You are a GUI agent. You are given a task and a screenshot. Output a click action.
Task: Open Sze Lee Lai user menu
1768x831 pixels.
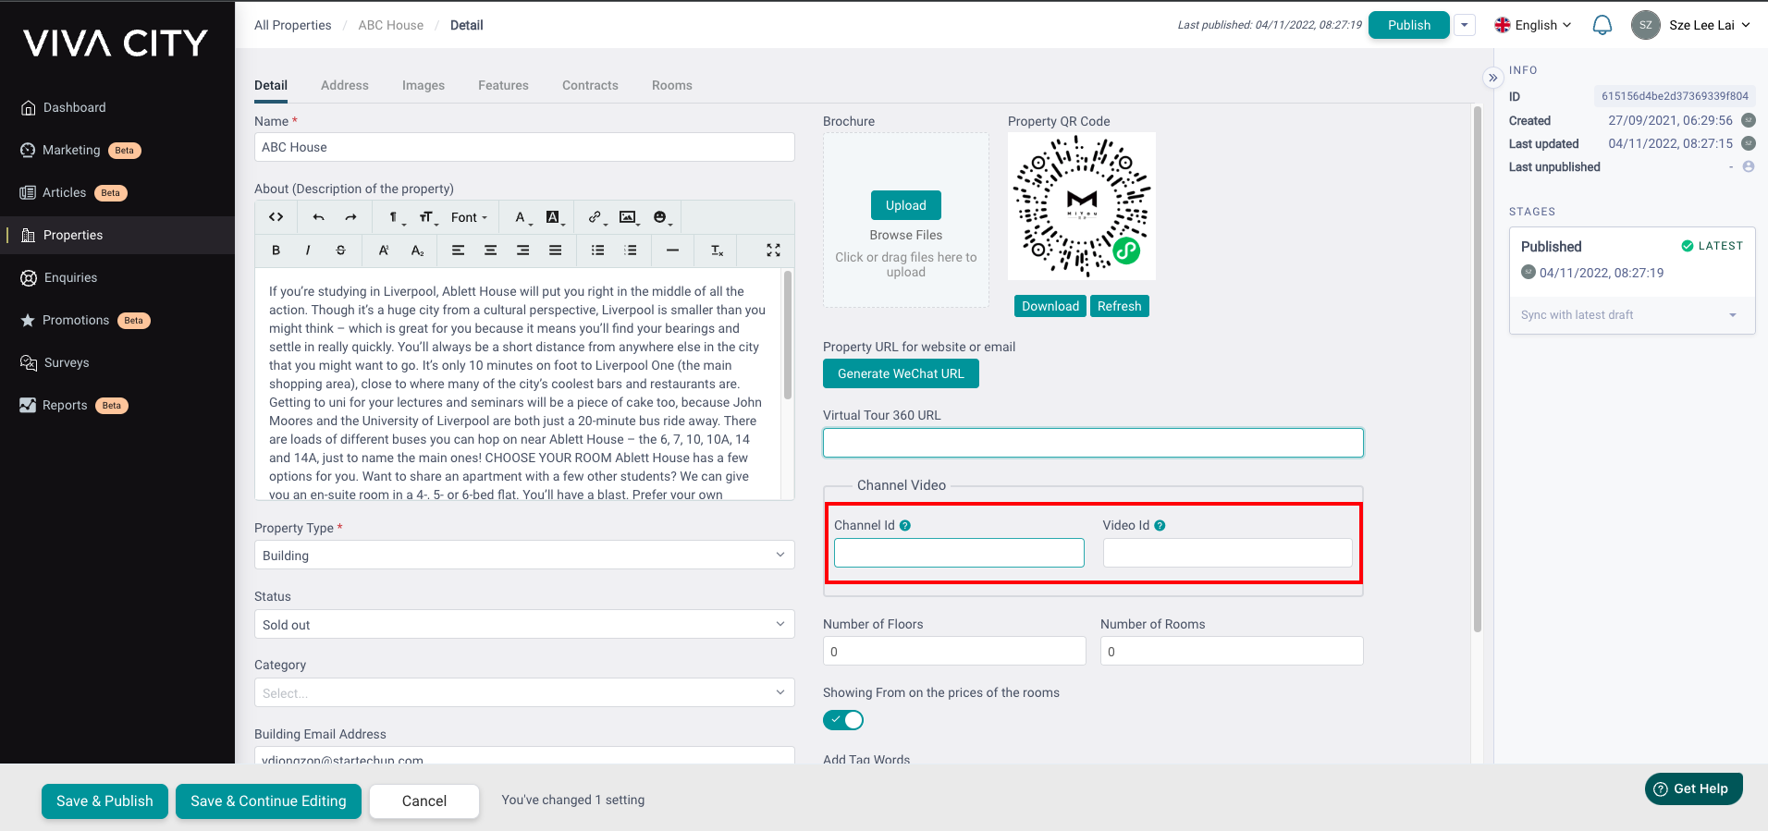click(1691, 25)
